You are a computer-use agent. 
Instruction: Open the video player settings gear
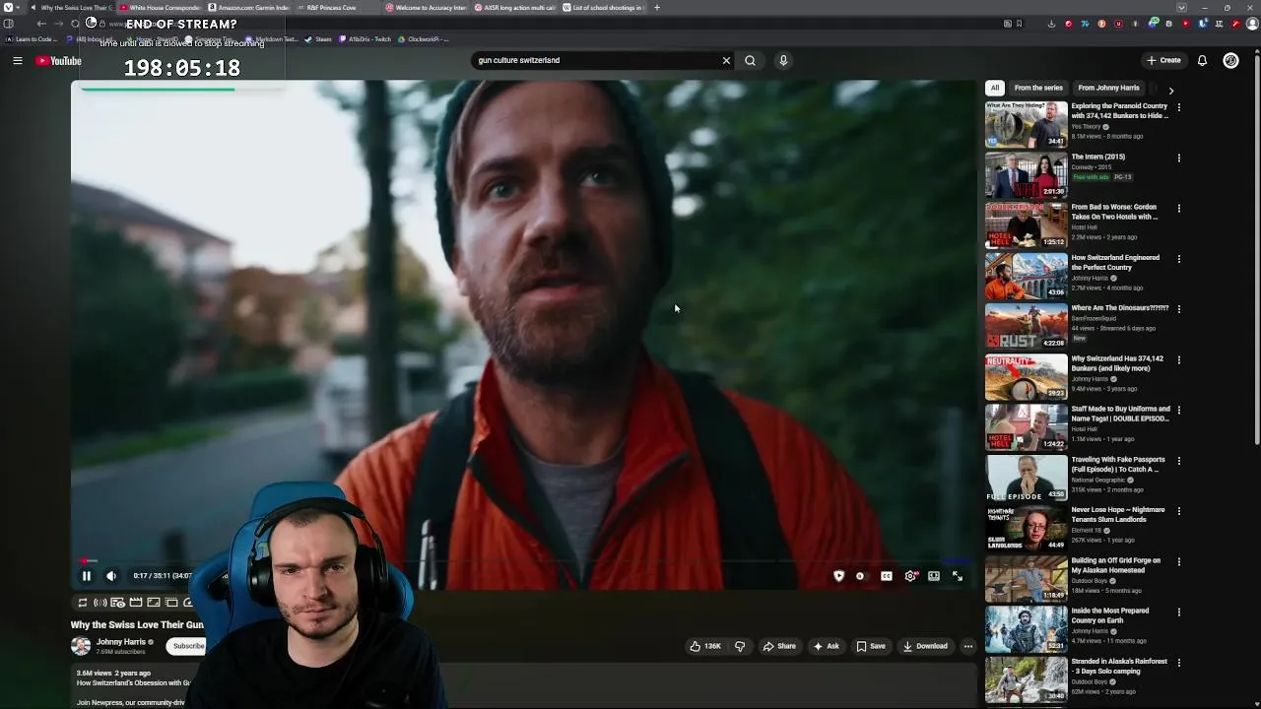click(910, 576)
